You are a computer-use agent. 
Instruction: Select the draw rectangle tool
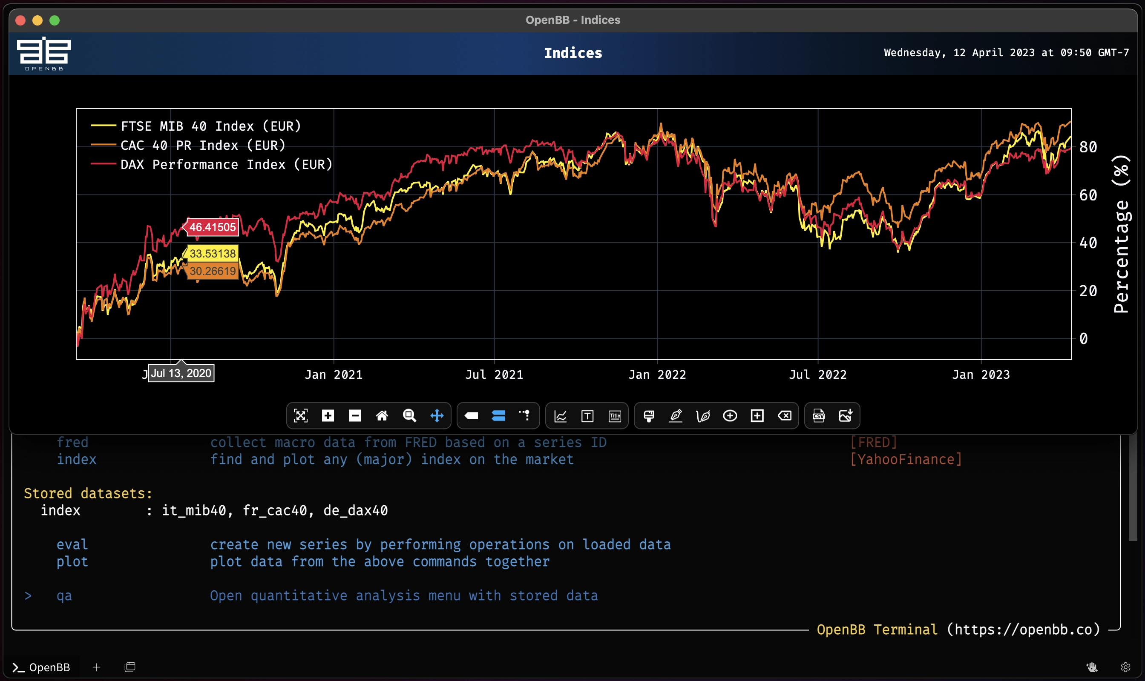click(757, 416)
